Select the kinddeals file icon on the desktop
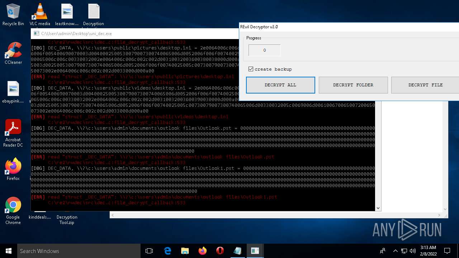The height and width of the screenshot is (258, 459). click(x=40, y=215)
